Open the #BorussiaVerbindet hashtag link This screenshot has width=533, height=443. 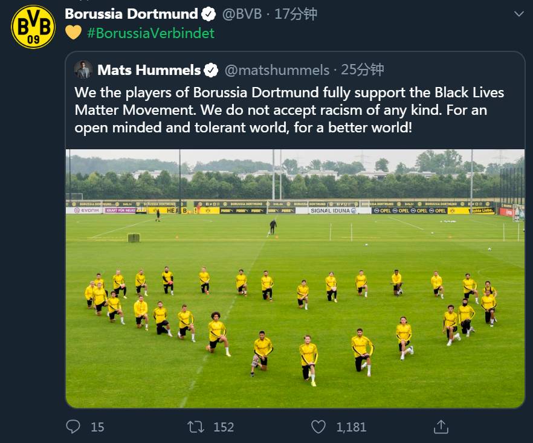[x=150, y=33]
